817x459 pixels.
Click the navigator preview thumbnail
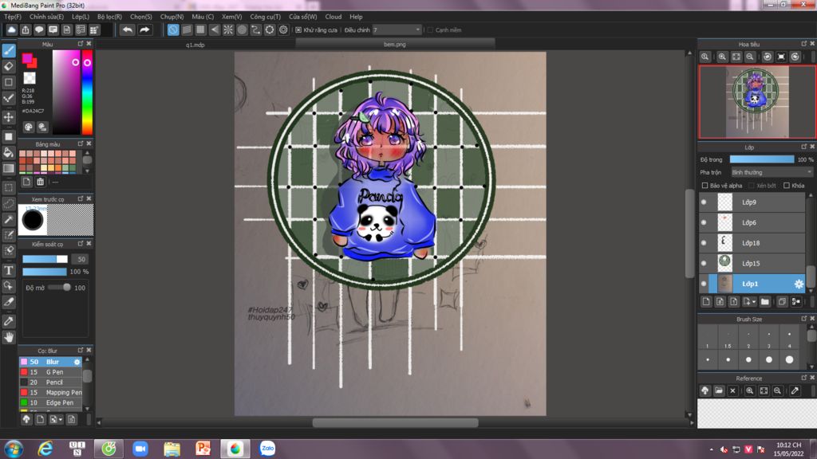(x=757, y=102)
